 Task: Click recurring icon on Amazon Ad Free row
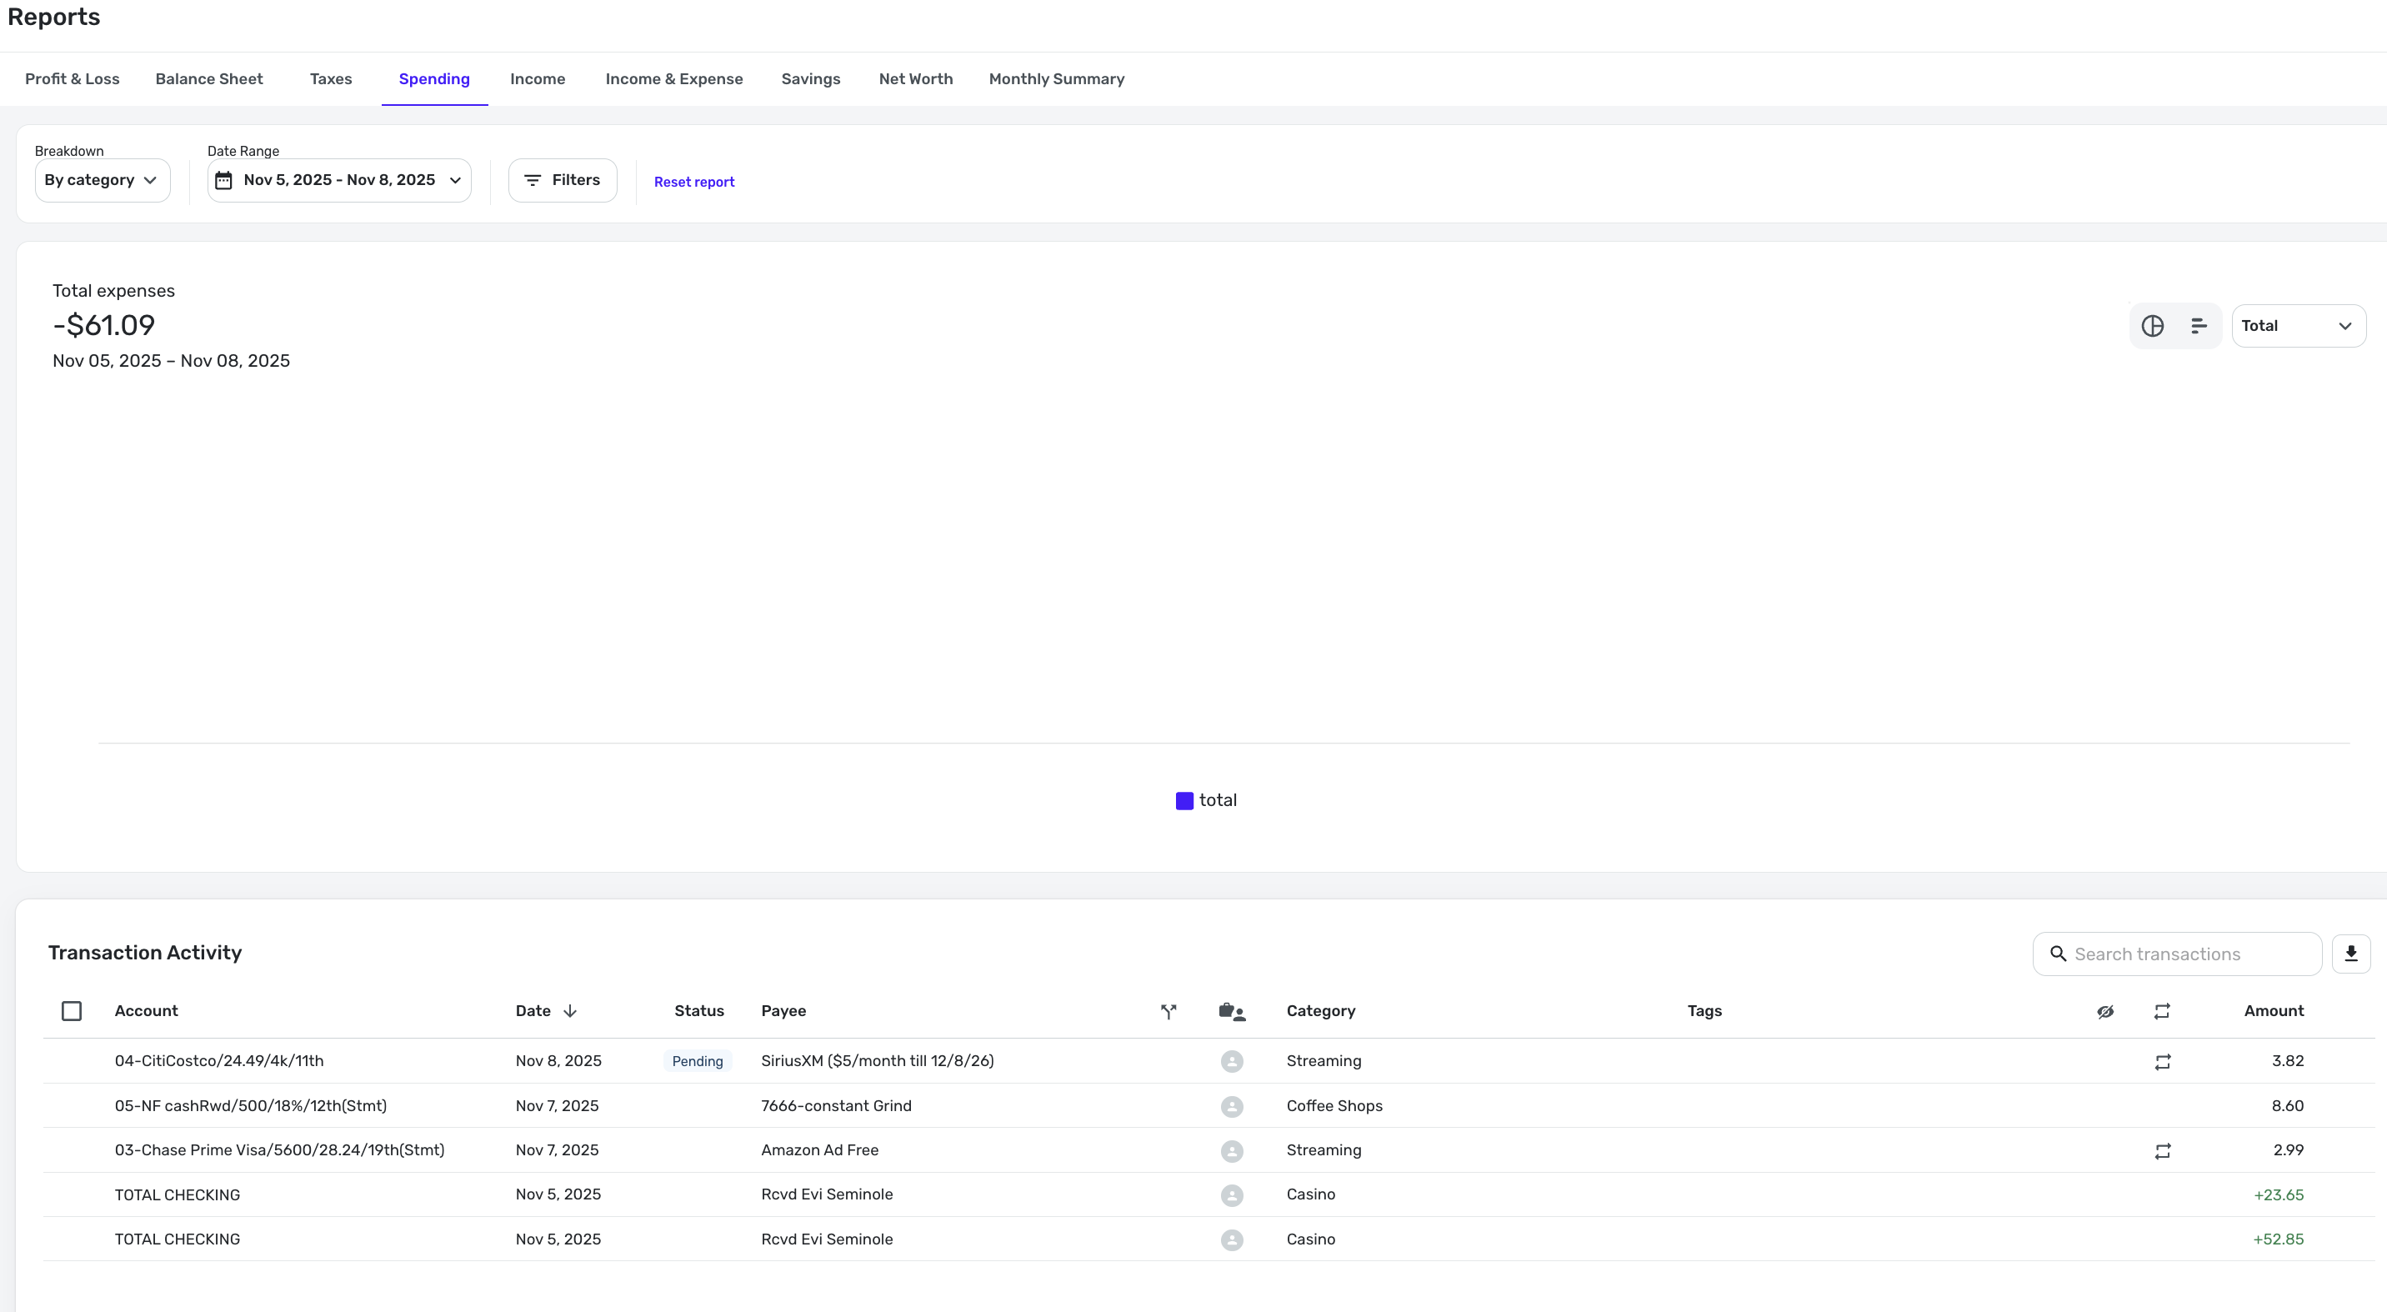tap(2162, 1151)
